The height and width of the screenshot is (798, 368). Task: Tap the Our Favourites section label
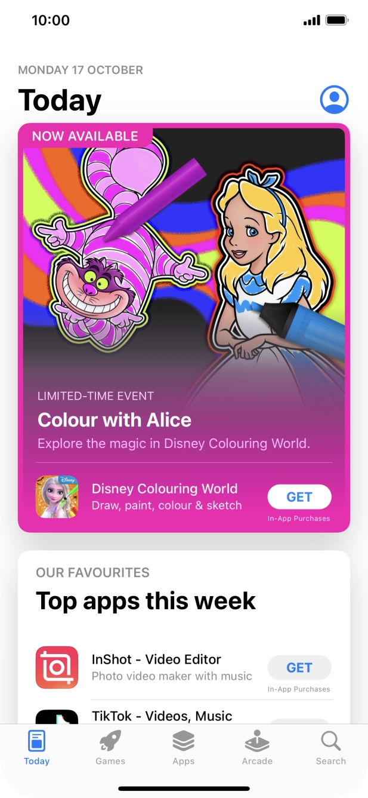tap(92, 573)
